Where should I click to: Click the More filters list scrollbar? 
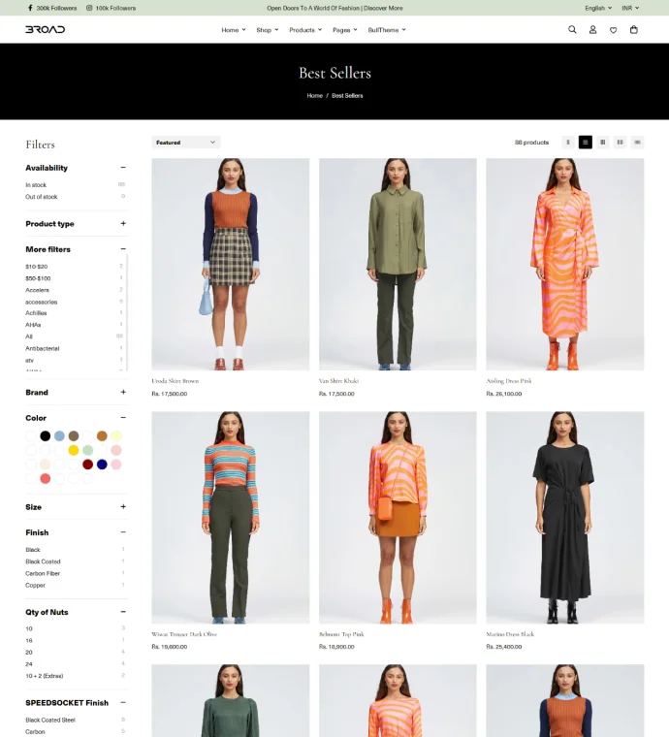click(x=127, y=312)
